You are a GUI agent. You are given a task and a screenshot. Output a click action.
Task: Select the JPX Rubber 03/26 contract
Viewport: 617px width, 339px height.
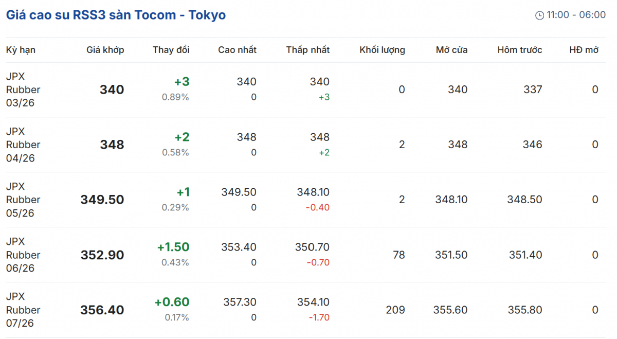[23, 90]
